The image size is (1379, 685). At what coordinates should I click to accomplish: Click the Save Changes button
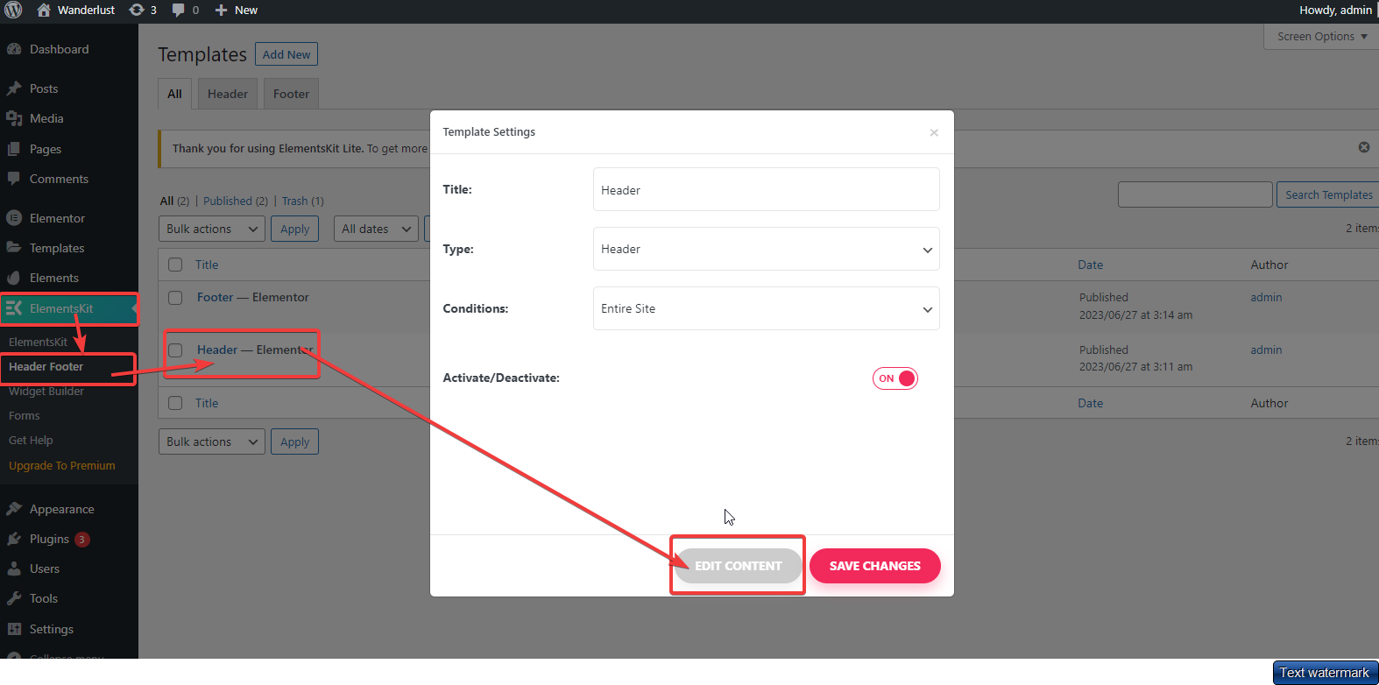875,566
